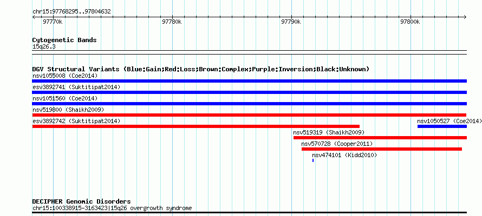Viewport: 482px width, 216px height.
Task: Click the ruler's right arrowhead
Action: [x=465, y=17]
